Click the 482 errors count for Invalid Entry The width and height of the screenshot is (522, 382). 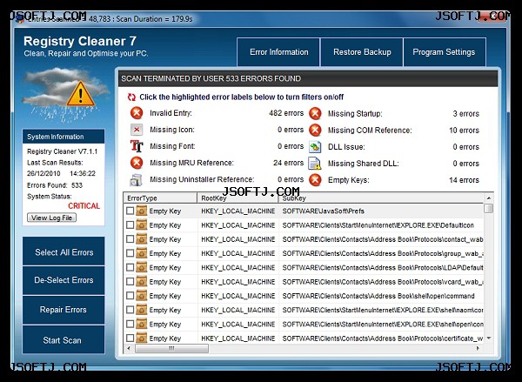pyautogui.click(x=286, y=113)
